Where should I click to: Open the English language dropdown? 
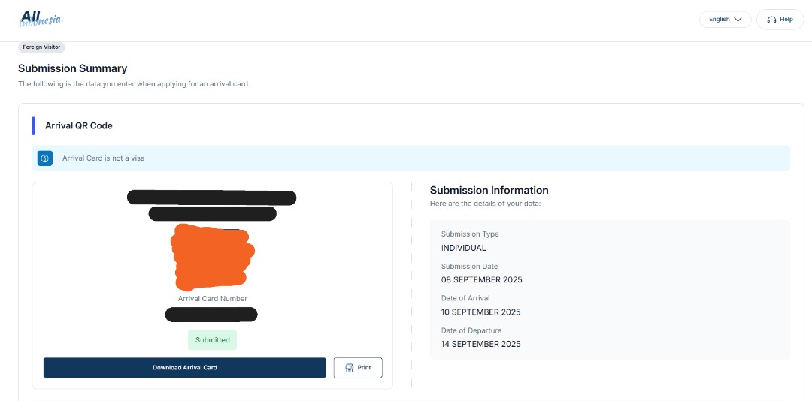tap(725, 19)
